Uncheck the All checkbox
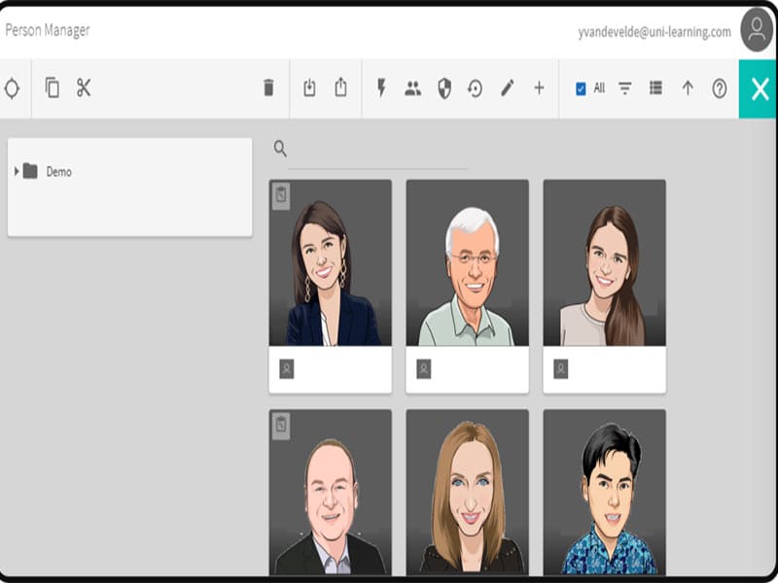Screen dimensions: 778x583 [x=581, y=88]
